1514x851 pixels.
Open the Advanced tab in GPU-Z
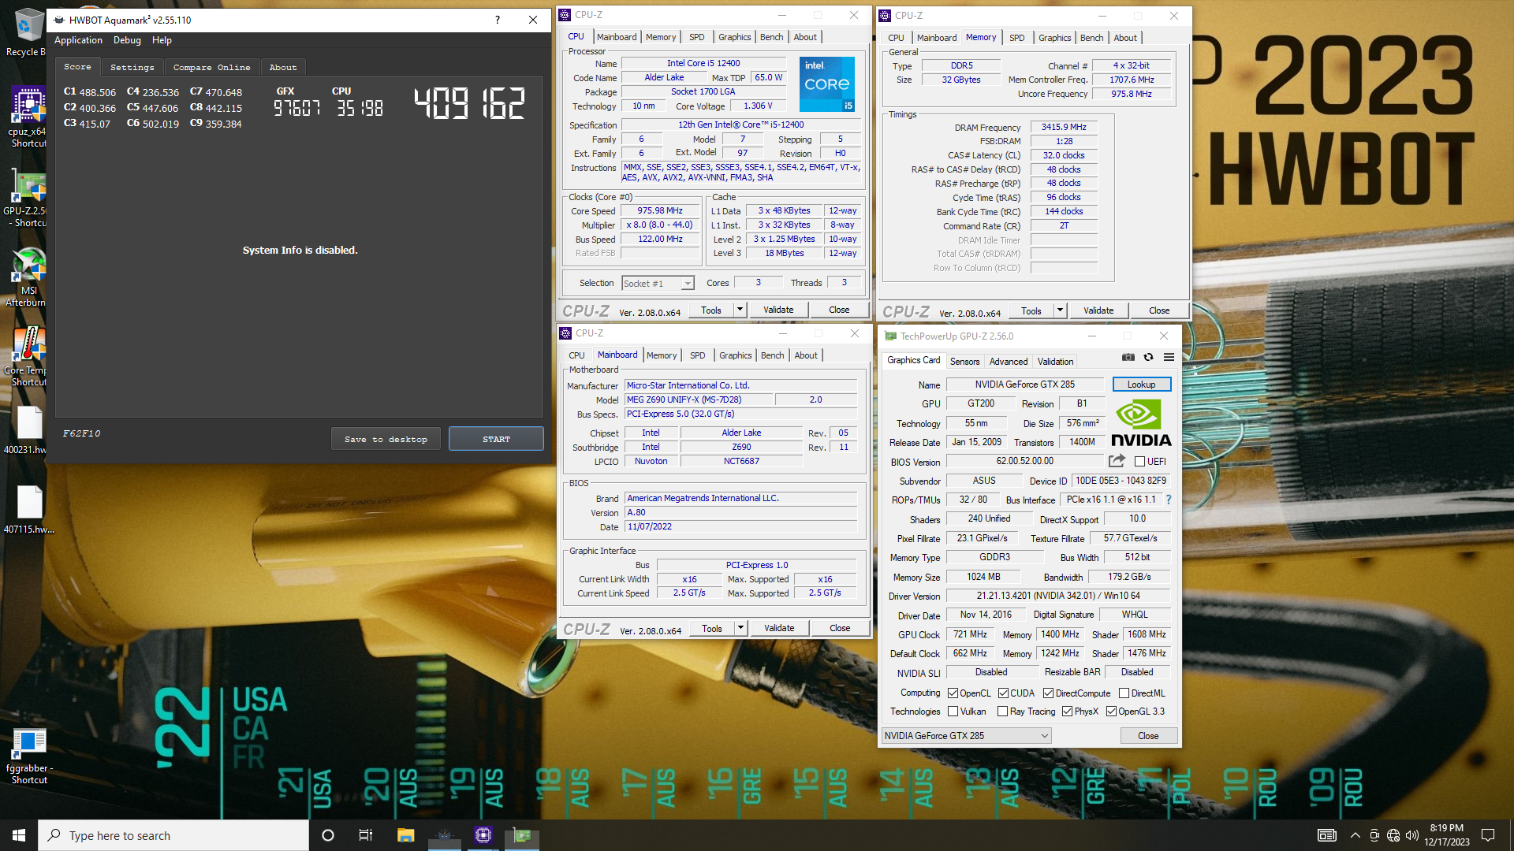pos(1009,362)
